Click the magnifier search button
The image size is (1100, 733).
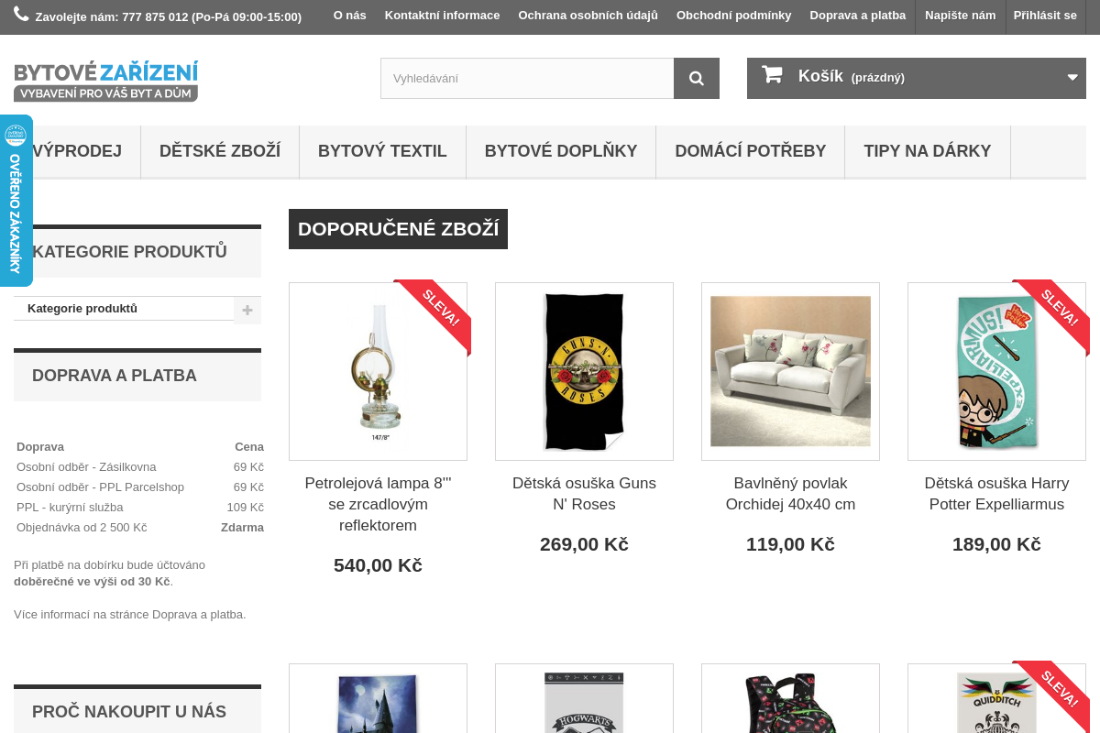pos(697,78)
